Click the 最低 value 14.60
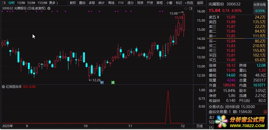The height and width of the screenshot is (130, 269). (x=231, y=75)
